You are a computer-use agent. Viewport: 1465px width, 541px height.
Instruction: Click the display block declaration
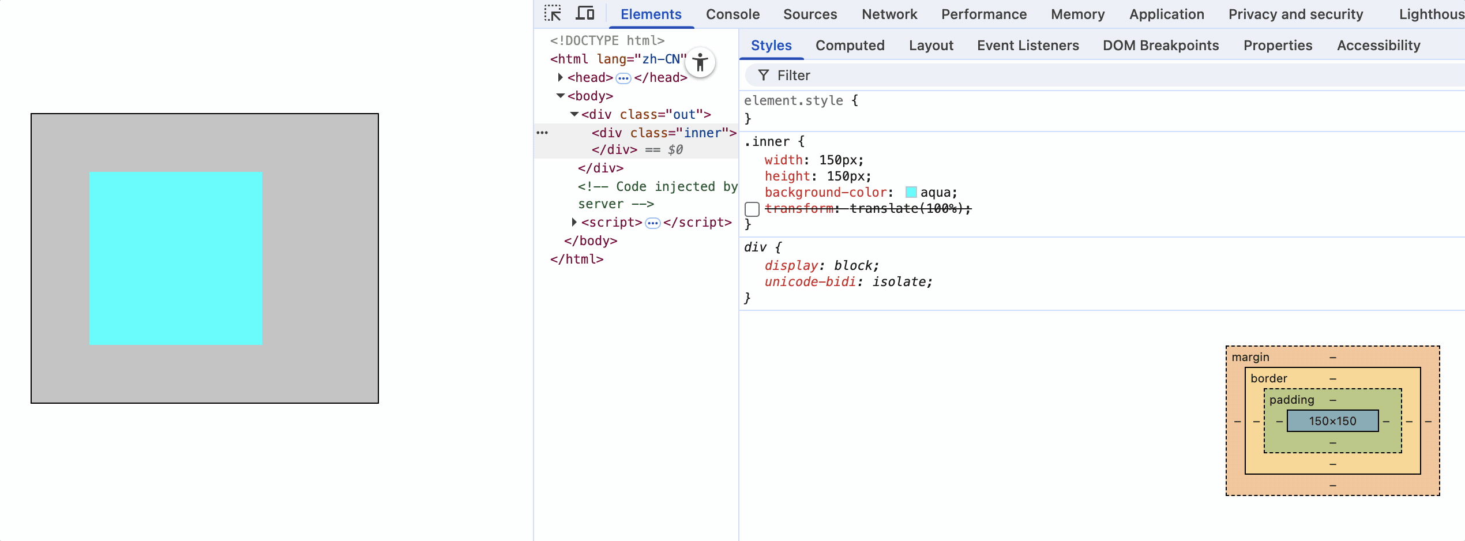[822, 266]
